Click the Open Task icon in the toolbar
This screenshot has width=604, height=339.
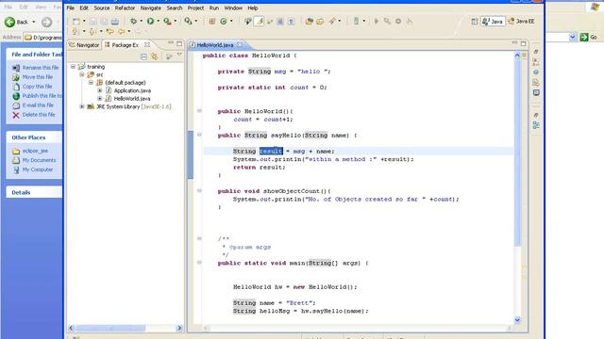(x=320, y=22)
